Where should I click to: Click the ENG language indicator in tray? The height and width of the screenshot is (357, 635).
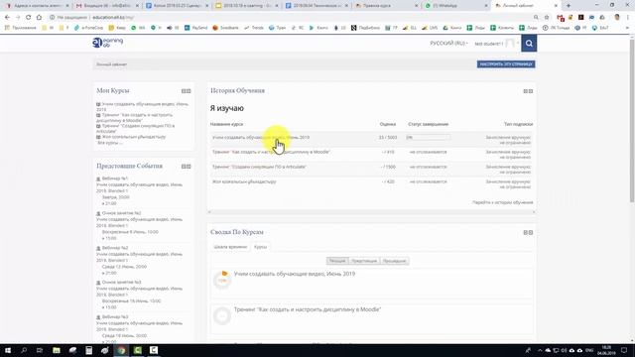tap(589, 350)
